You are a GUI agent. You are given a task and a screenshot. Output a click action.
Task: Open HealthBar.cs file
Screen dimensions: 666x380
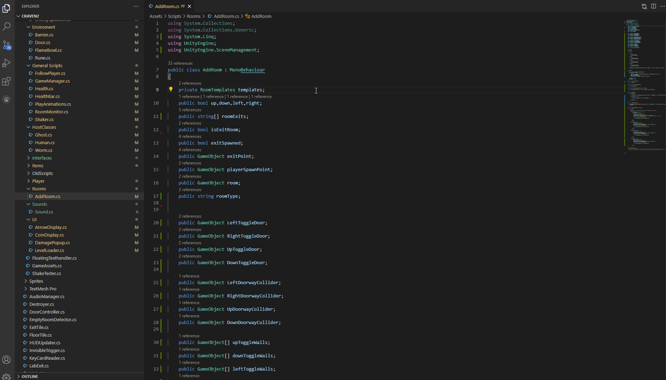click(79, 96)
